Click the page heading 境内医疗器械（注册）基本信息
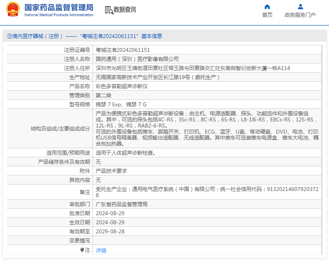The image size is (329, 261). pos(87,36)
